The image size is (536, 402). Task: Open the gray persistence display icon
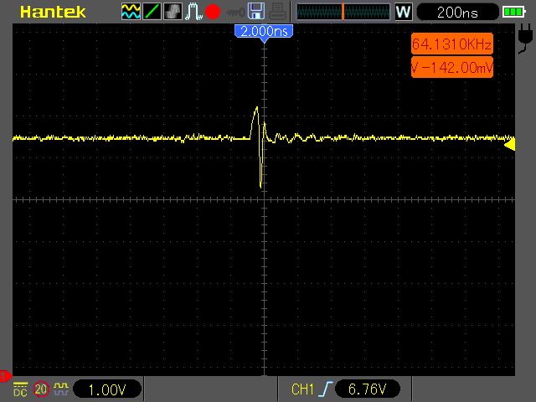click(173, 12)
